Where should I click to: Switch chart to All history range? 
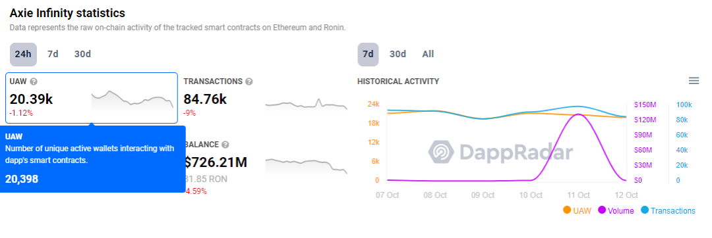[428, 55]
